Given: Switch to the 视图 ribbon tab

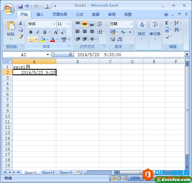Looking at the screenshot, I should tap(128, 15).
